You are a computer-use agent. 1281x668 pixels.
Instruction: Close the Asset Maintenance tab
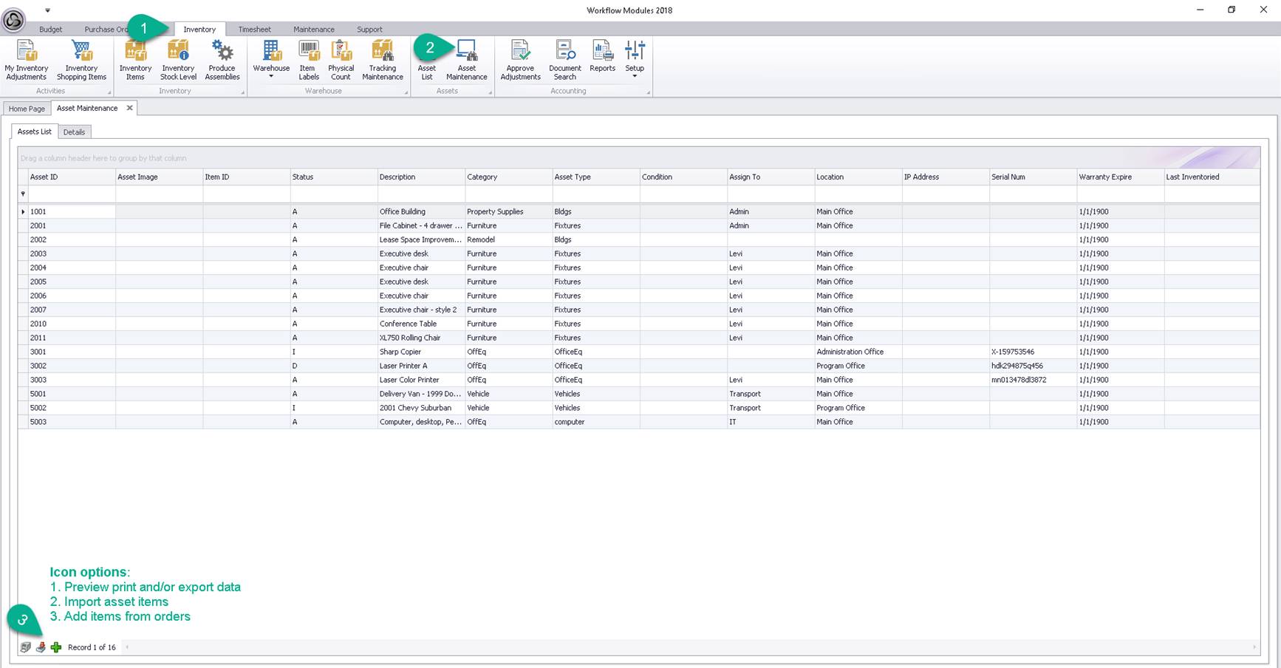pos(129,108)
